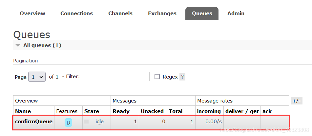
Task: Open the confirmQueue queue link
Action: (34, 122)
